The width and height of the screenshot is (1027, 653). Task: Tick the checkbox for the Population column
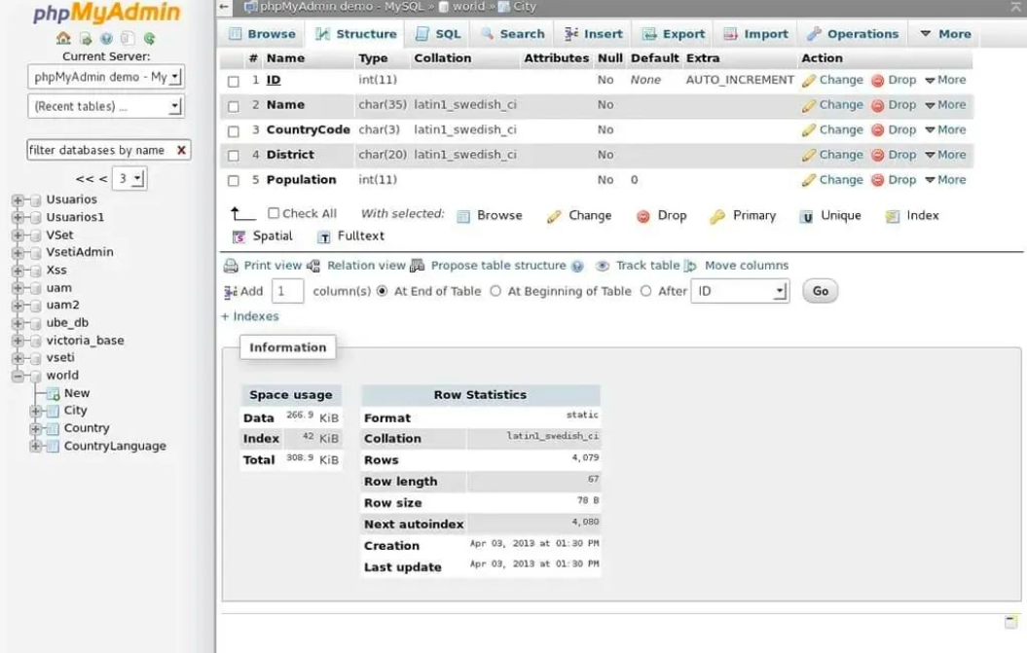pyautogui.click(x=234, y=181)
